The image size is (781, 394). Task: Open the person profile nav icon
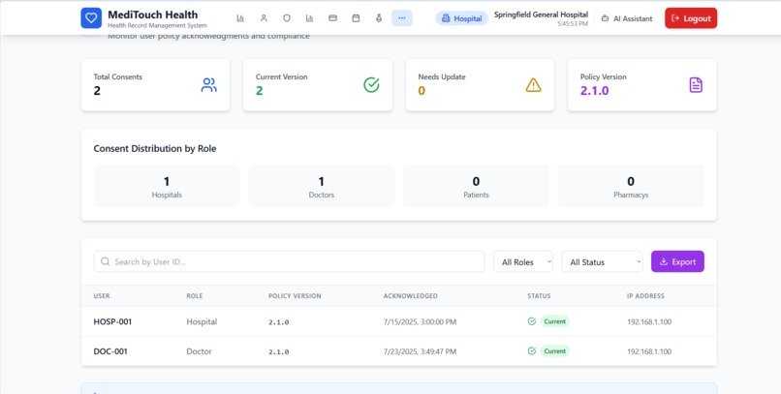pyautogui.click(x=264, y=17)
